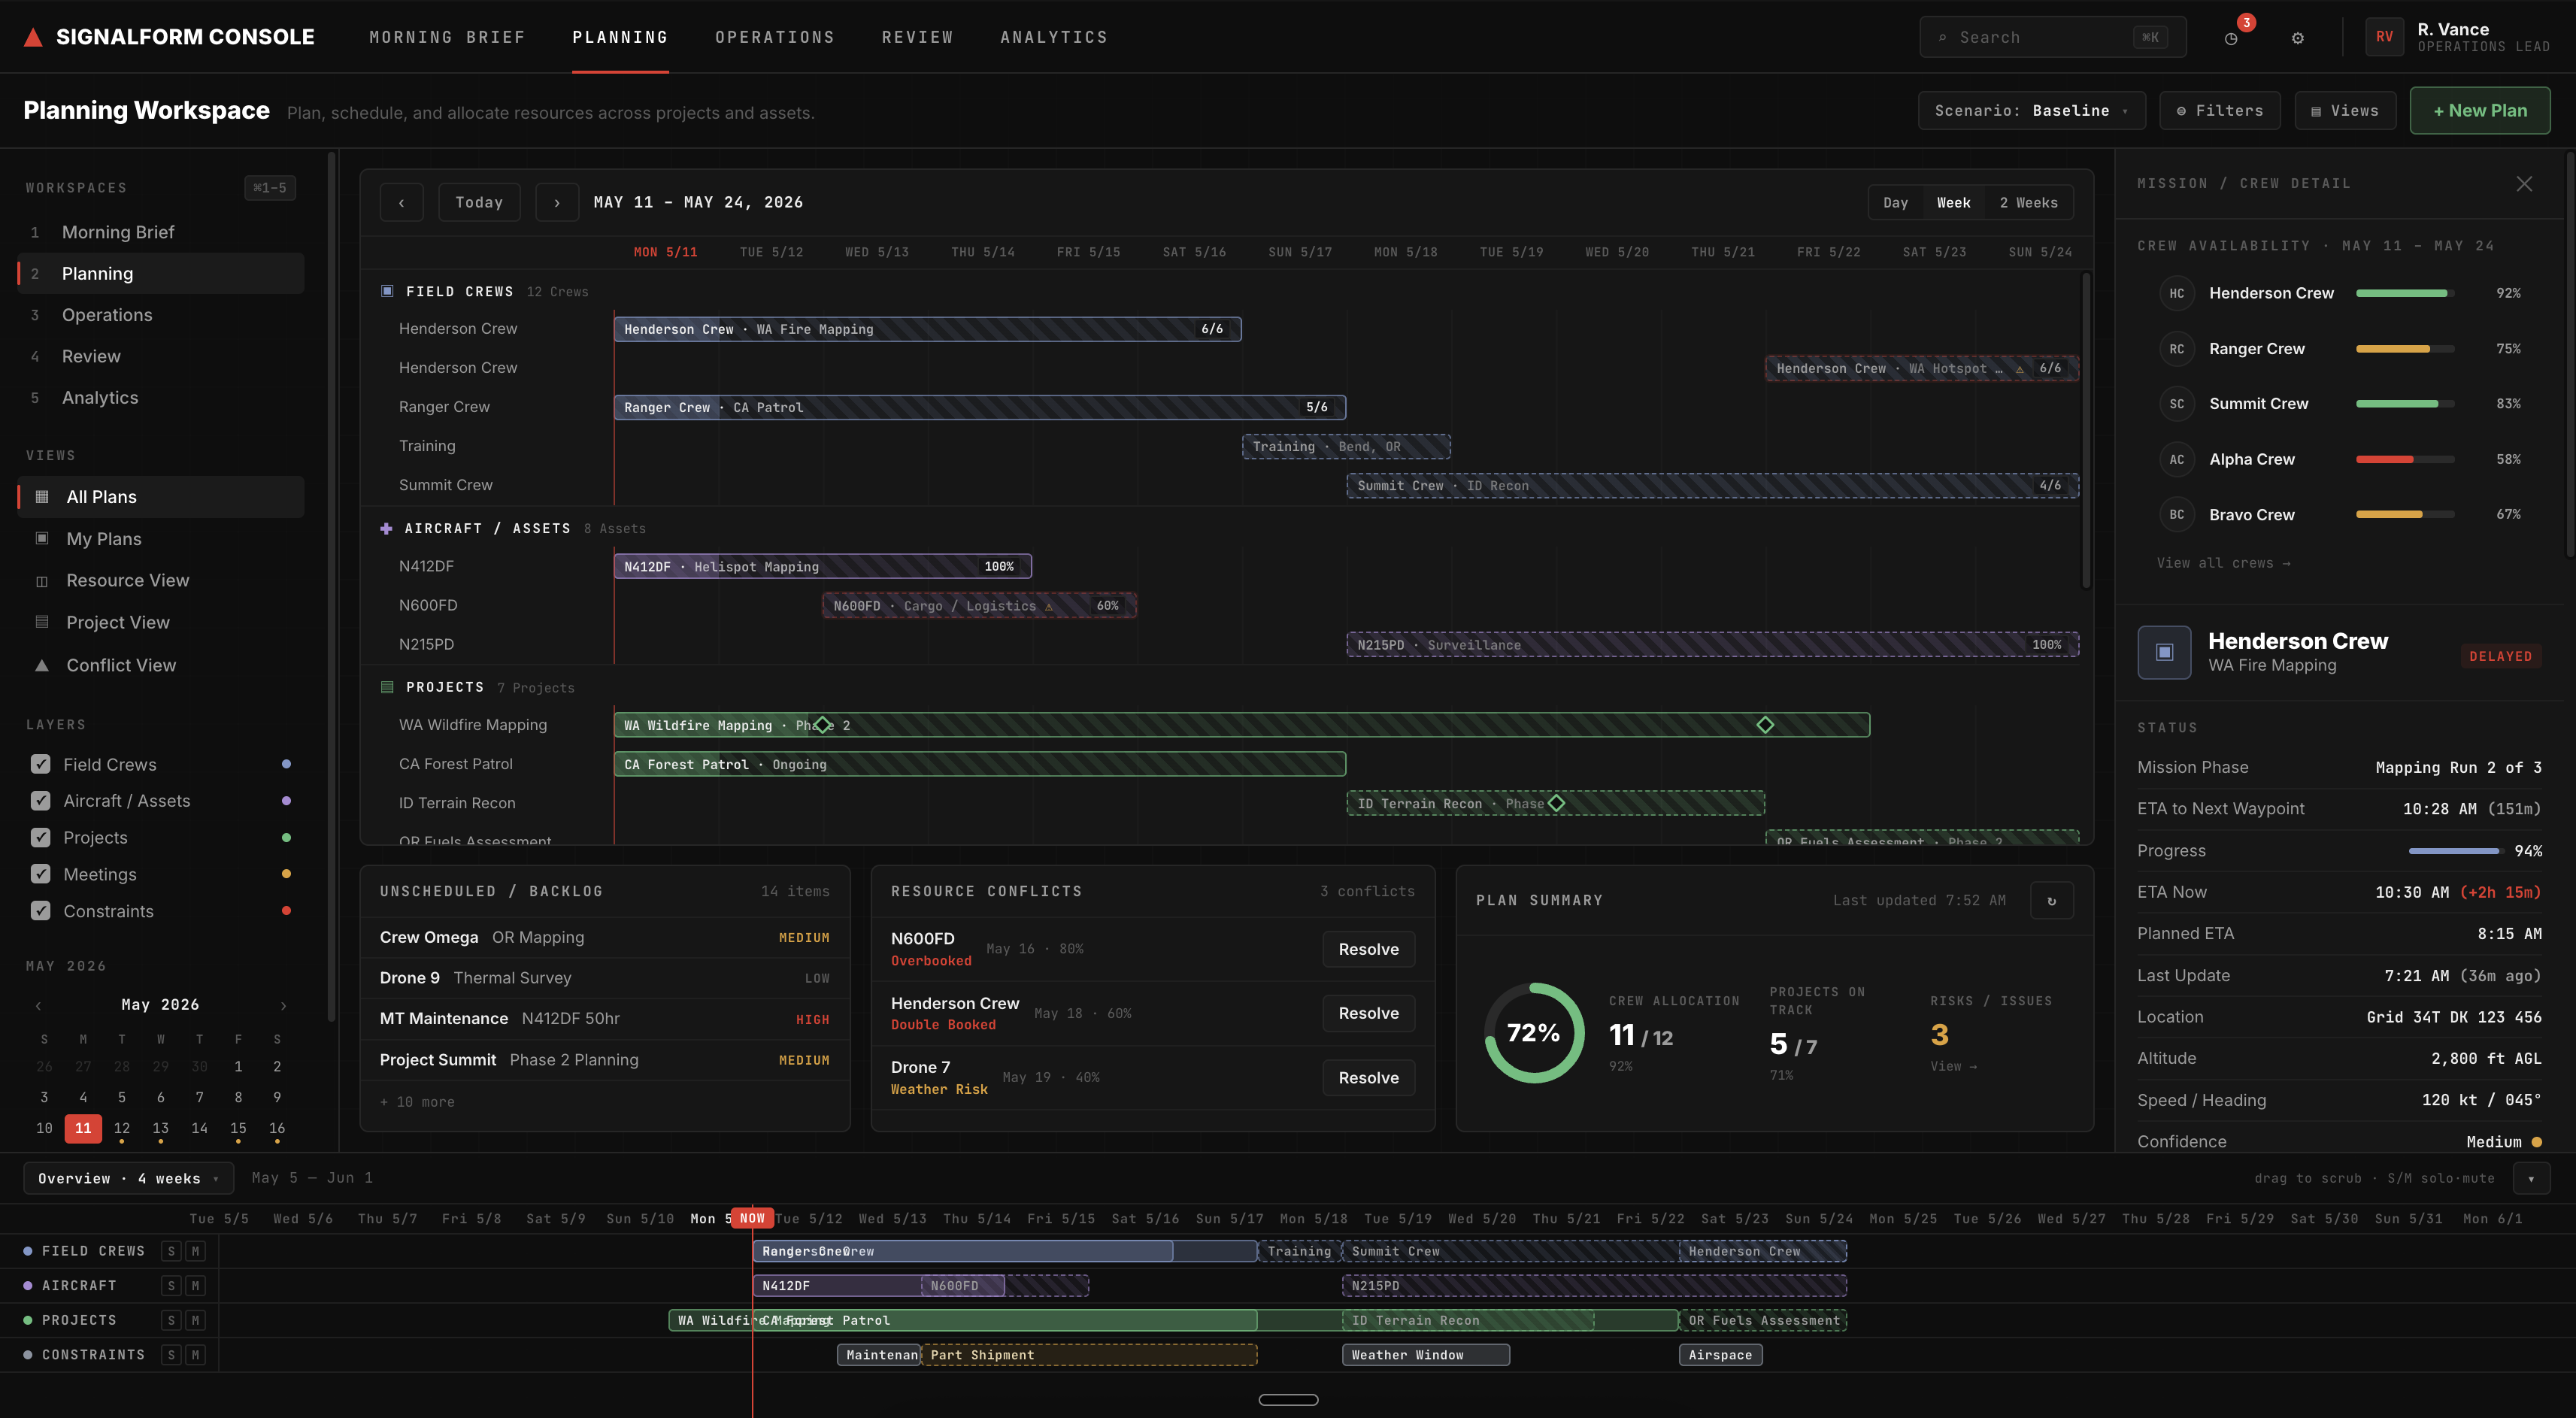Viewport: 2576px width, 1418px height.
Task: Jump to Today in planner
Action: tap(479, 203)
